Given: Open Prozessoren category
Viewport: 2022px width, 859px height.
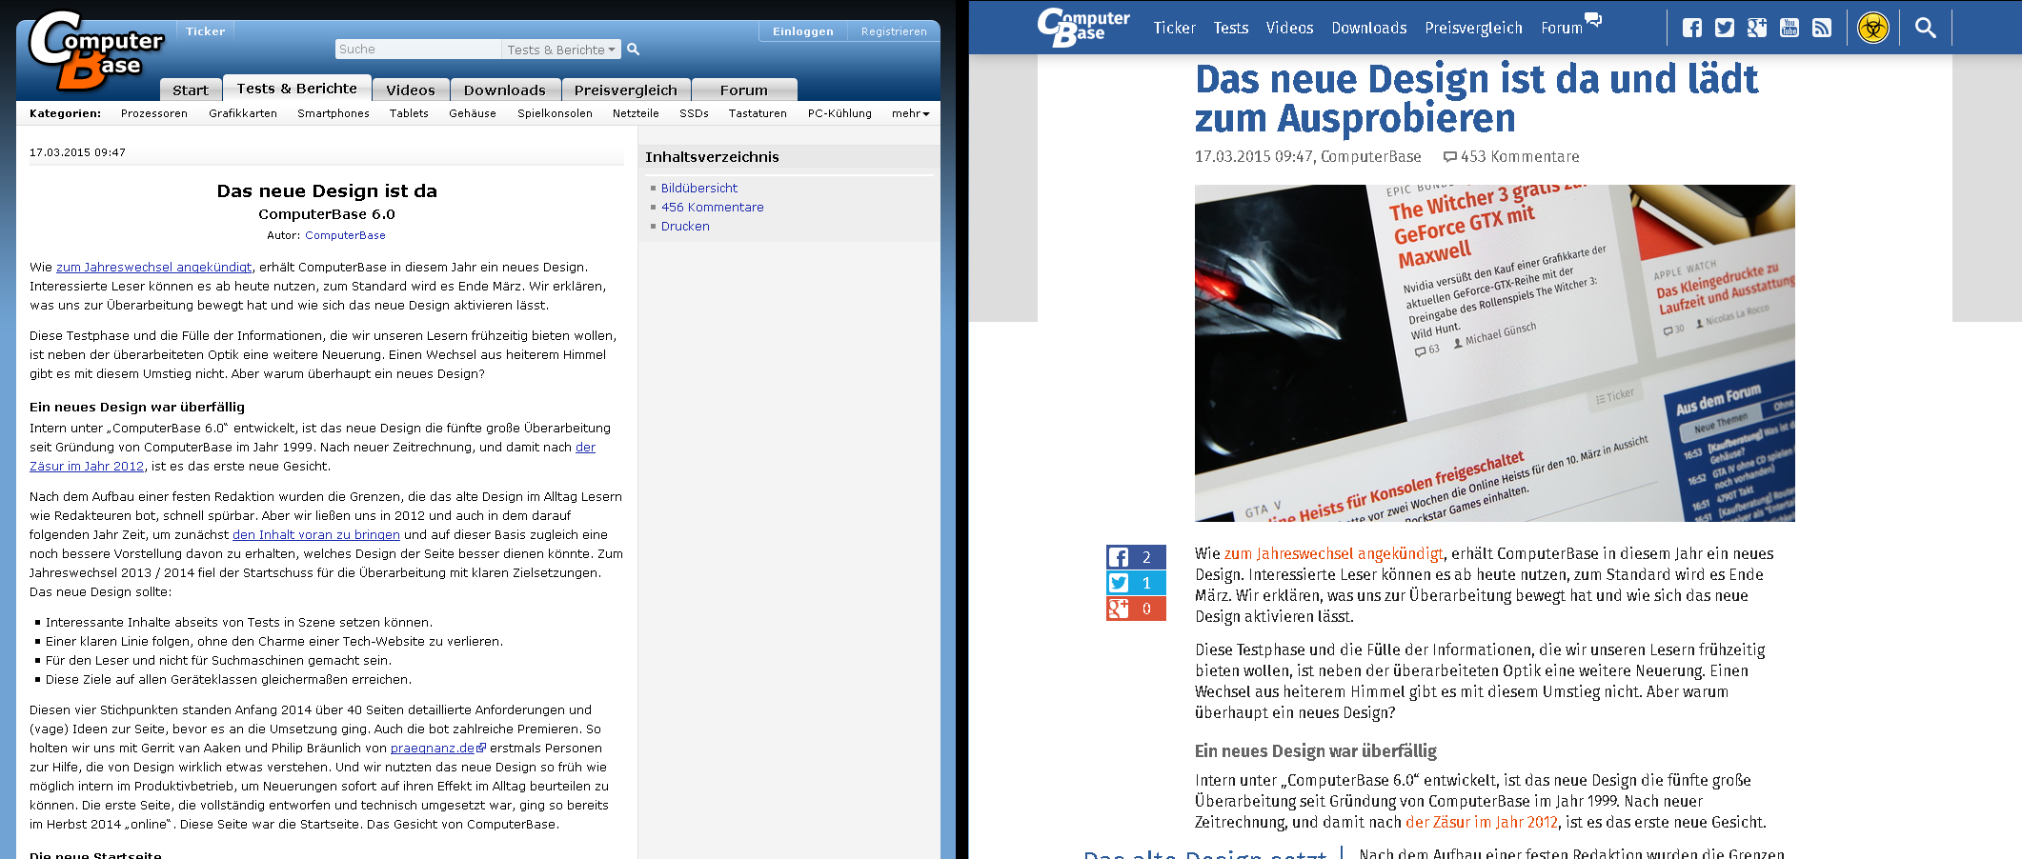Looking at the screenshot, I should (x=154, y=113).
